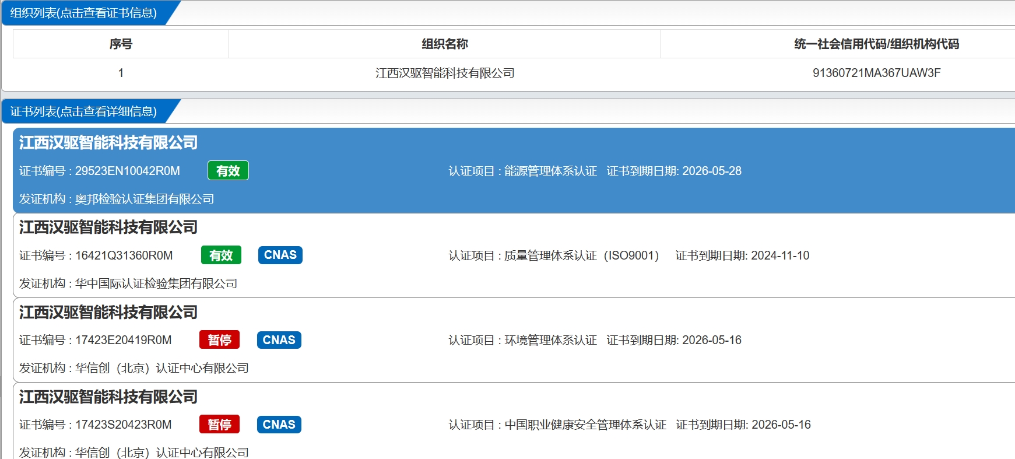Click the 暂停 badge on certificate 17423E20419R0M
Image resolution: width=1015 pixels, height=459 pixels.
pos(220,339)
